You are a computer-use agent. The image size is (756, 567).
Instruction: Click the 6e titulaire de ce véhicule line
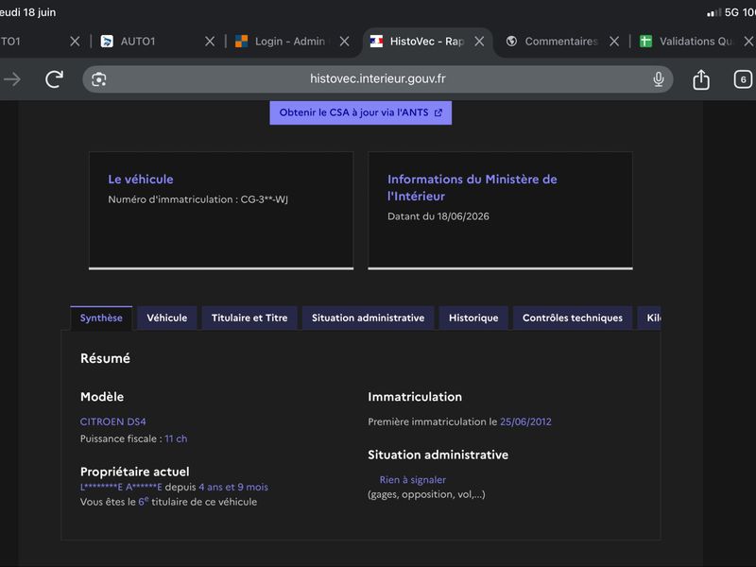click(x=169, y=502)
